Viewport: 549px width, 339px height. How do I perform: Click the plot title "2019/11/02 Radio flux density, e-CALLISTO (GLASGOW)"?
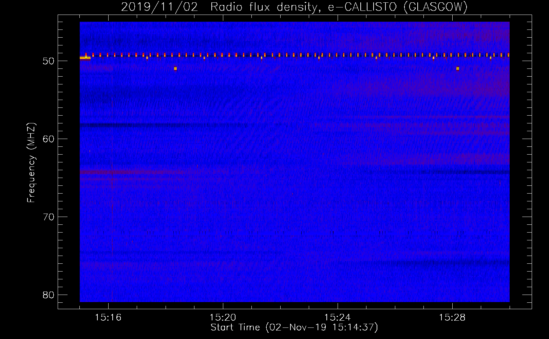pyautogui.click(x=294, y=7)
